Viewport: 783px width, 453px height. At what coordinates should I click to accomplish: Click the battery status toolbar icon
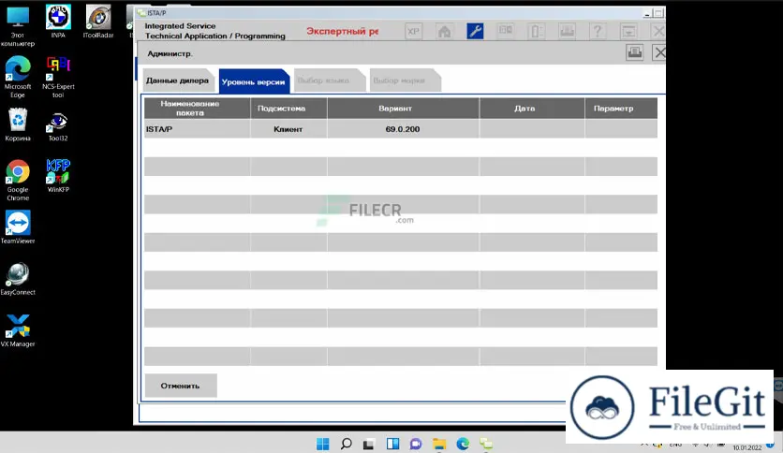click(537, 32)
